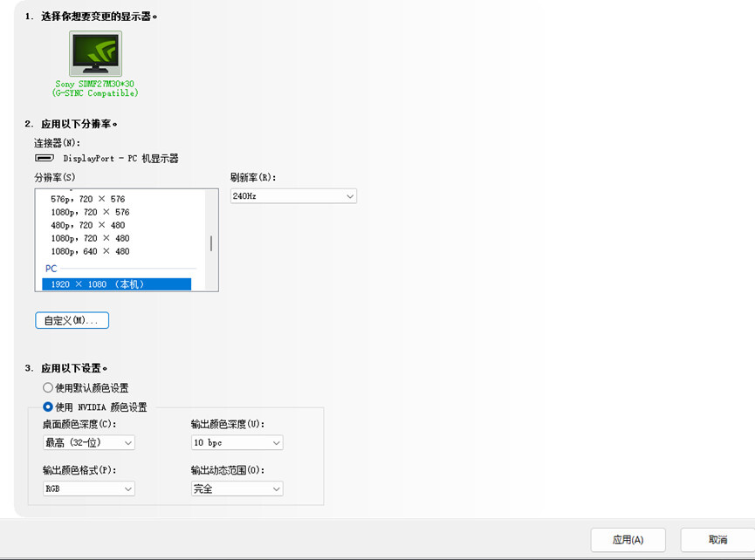Click the 应用(A) button
This screenshot has width=755, height=560.
coord(628,540)
